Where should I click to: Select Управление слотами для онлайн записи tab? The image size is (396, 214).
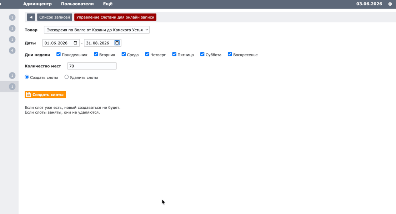click(x=115, y=17)
